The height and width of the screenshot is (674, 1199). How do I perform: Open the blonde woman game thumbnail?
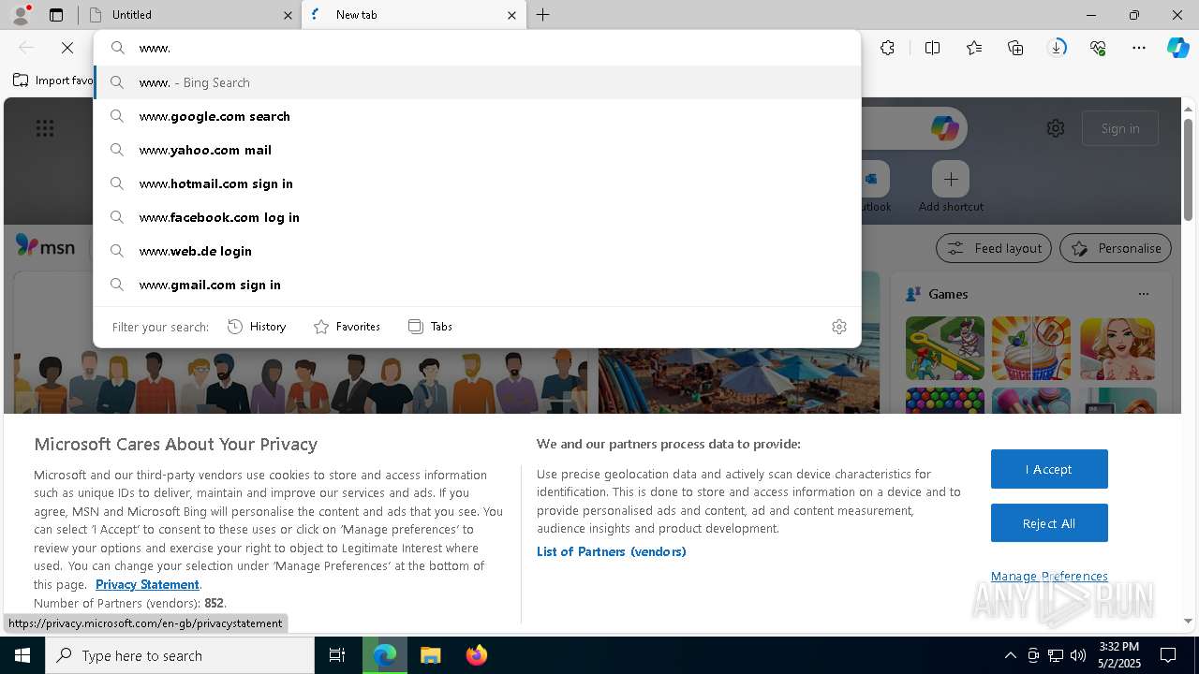tap(1117, 348)
